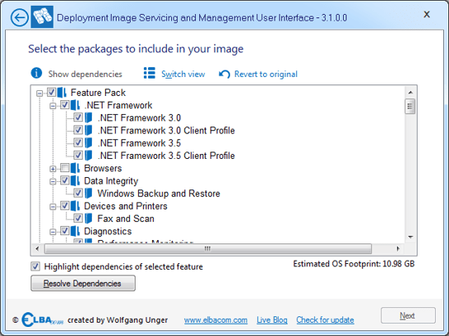
Task: Select the Fax and Scan label
Action: [x=126, y=218]
